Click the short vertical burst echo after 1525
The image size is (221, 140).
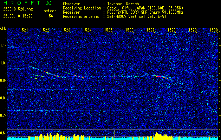pos(115,76)
